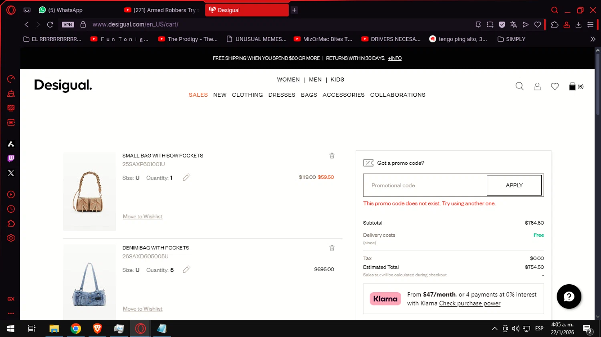Take a snapshot with toolbar icon

point(490,24)
